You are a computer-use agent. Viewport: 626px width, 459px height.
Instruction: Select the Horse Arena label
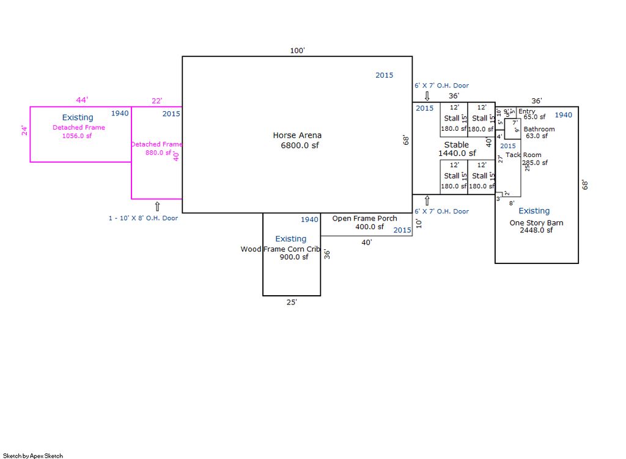[297, 136]
